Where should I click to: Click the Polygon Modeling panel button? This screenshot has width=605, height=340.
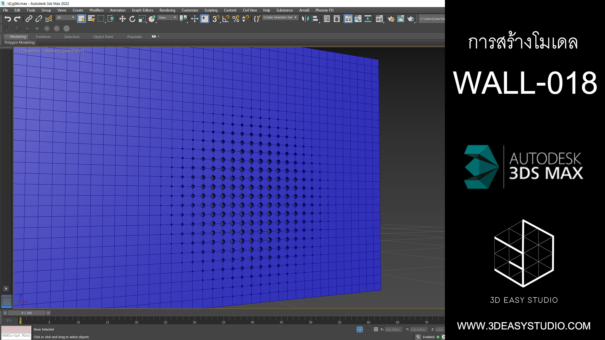pos(20,42)
